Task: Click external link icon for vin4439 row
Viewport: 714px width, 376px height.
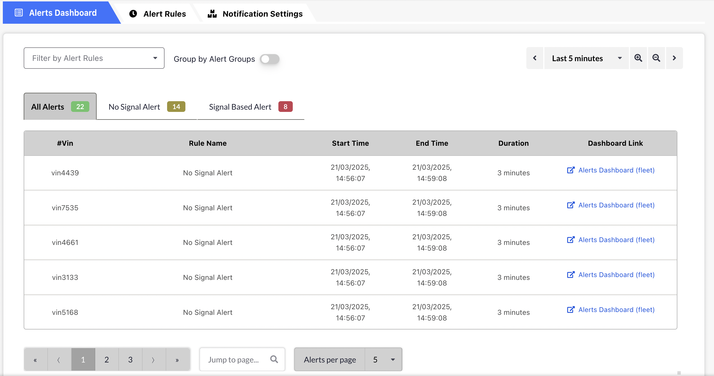Action: point(571,170)
